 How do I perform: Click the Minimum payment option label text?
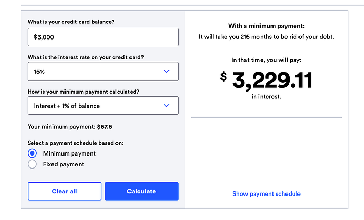[69, 153]
